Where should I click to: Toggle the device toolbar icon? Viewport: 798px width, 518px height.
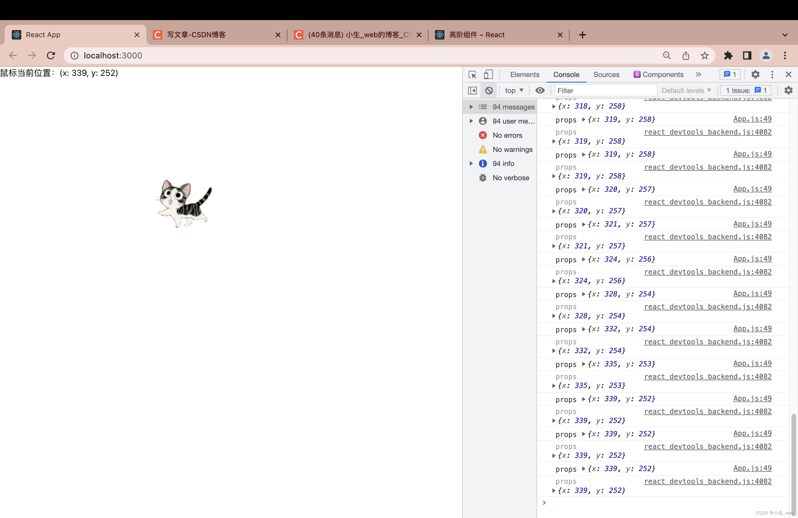click(x=488, y=74)
